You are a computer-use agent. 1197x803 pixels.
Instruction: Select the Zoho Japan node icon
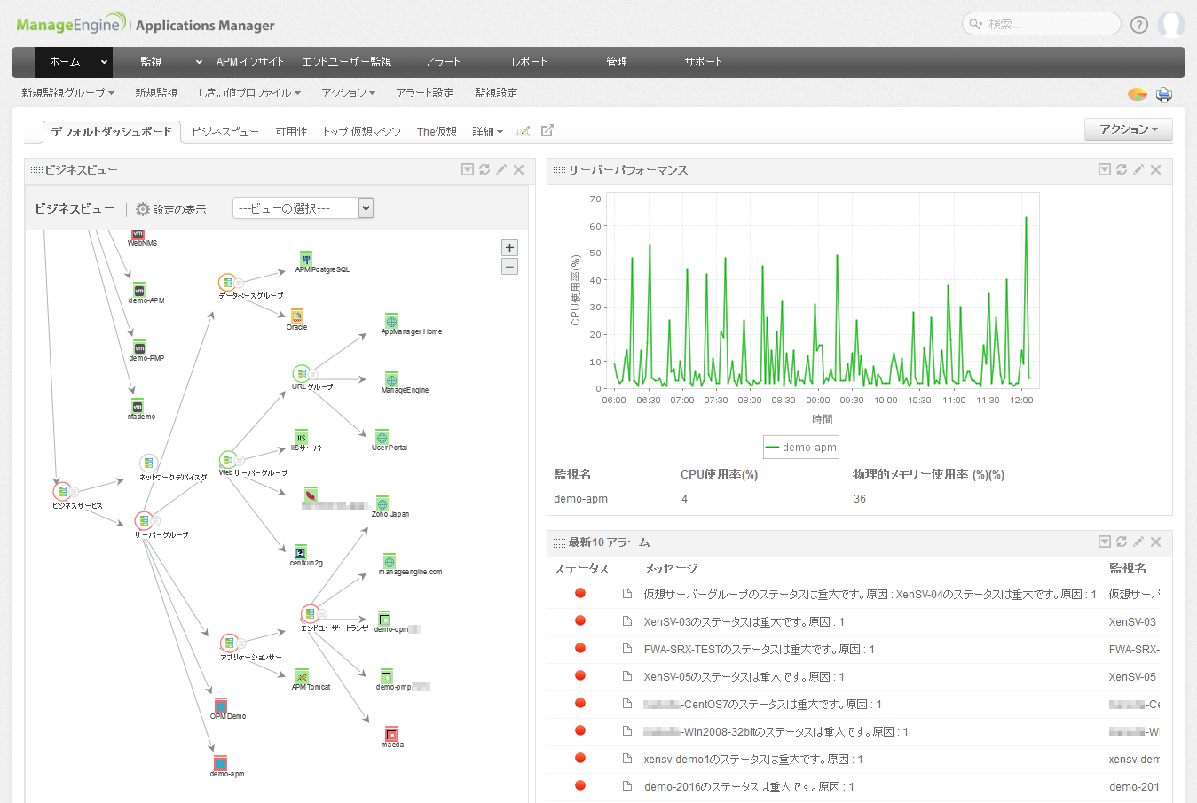382,503
